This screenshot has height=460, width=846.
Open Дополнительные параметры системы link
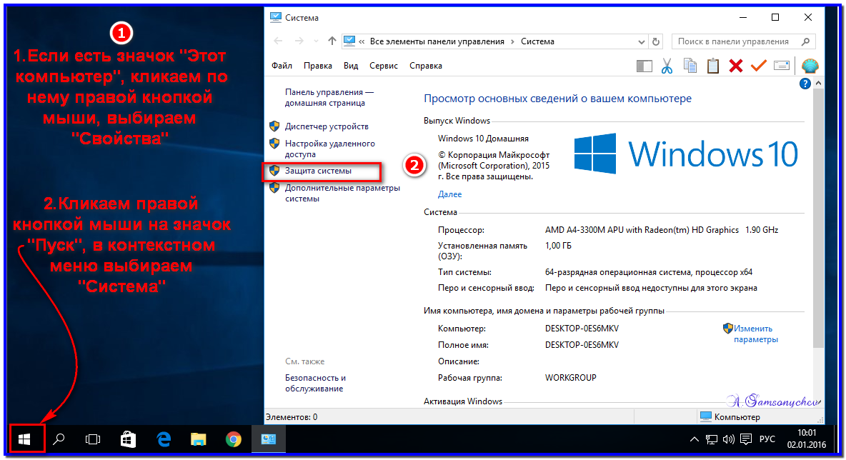[x=342, y=193]
